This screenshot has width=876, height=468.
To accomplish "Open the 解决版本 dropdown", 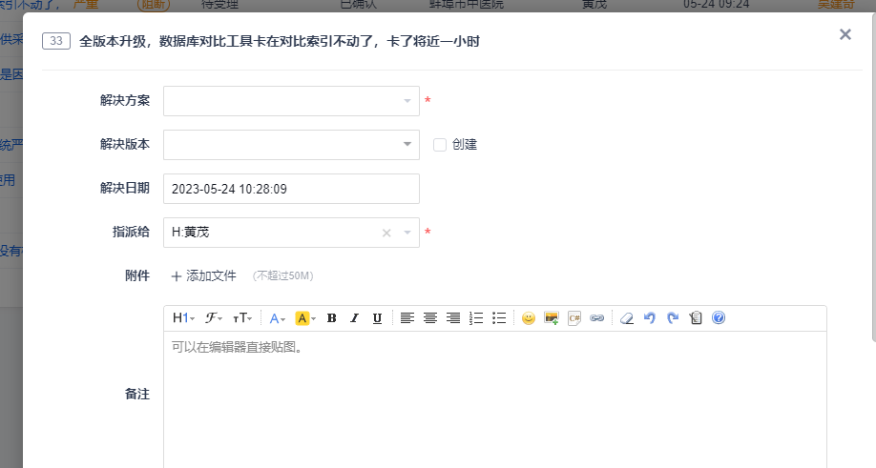I will (x=291, y=145).
